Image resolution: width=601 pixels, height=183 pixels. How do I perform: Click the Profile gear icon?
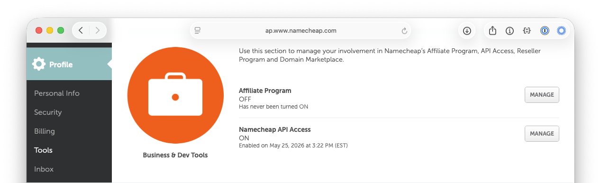click(x=39, y=64)
